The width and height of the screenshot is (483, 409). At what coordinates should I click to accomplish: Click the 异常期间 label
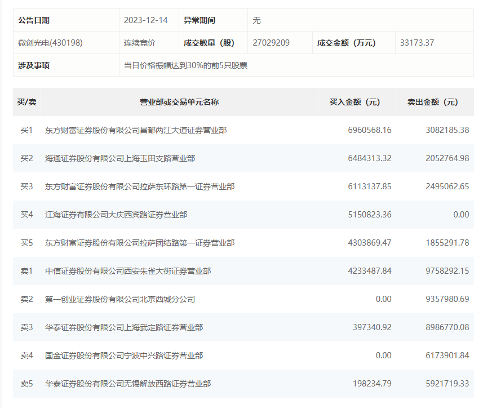200,20
